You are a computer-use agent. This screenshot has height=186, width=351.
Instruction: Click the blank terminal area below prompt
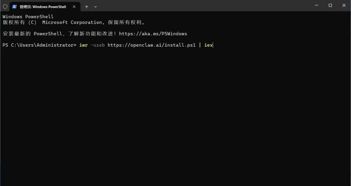[175, 117]
